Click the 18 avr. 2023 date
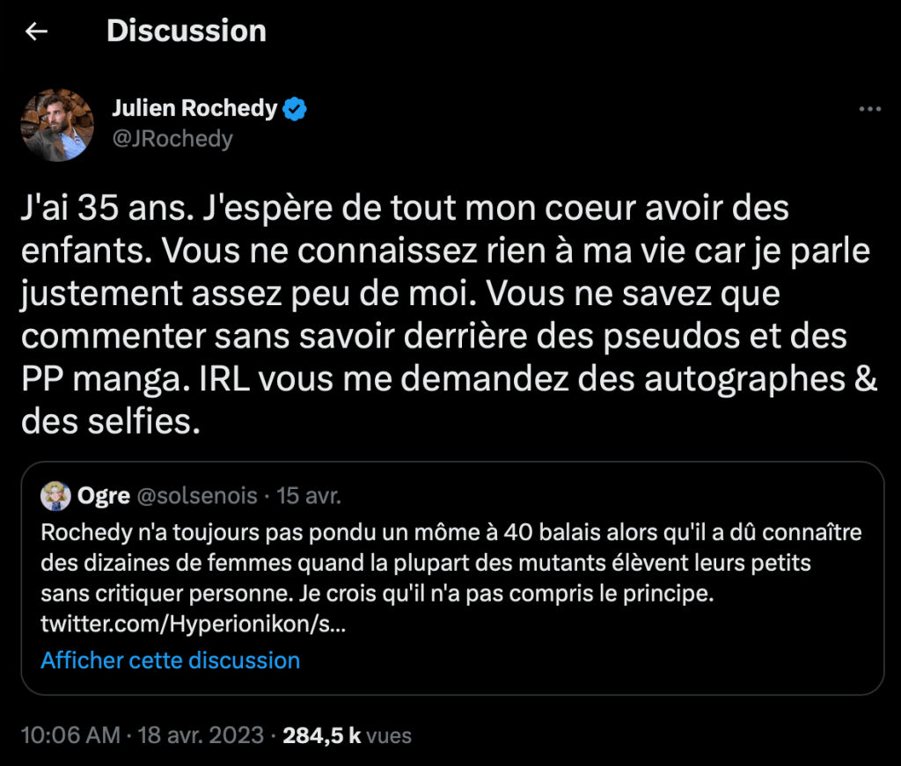The width and height of the screenshot is (901, 766). 200,735
